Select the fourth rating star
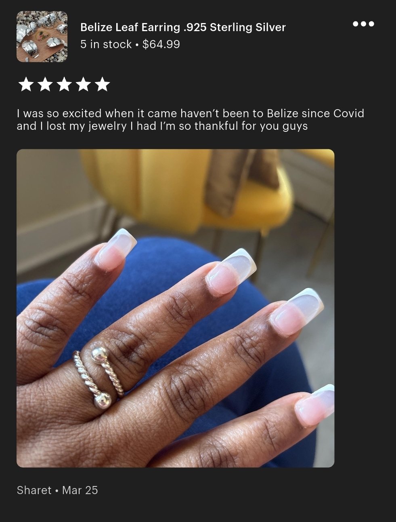The image size is (396, 522). [x=83, y=85]
